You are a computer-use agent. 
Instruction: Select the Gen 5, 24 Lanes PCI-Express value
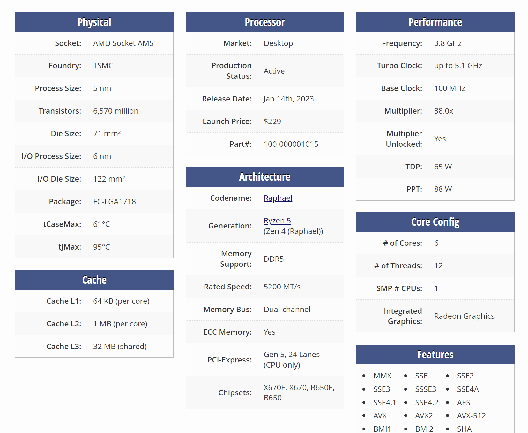[292, 355]
